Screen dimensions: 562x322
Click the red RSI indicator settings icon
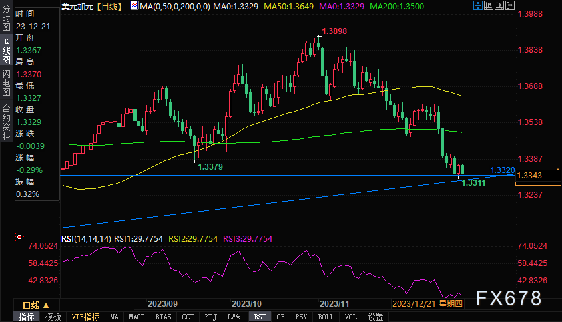pos(19,237)
